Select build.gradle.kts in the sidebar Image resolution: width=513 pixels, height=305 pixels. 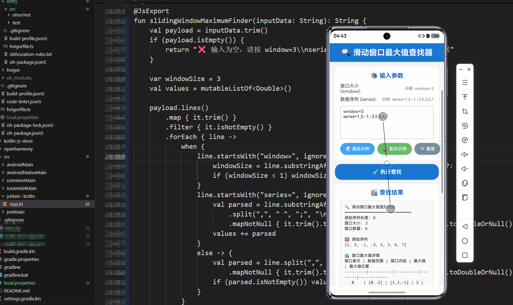(x=20, y=251)
